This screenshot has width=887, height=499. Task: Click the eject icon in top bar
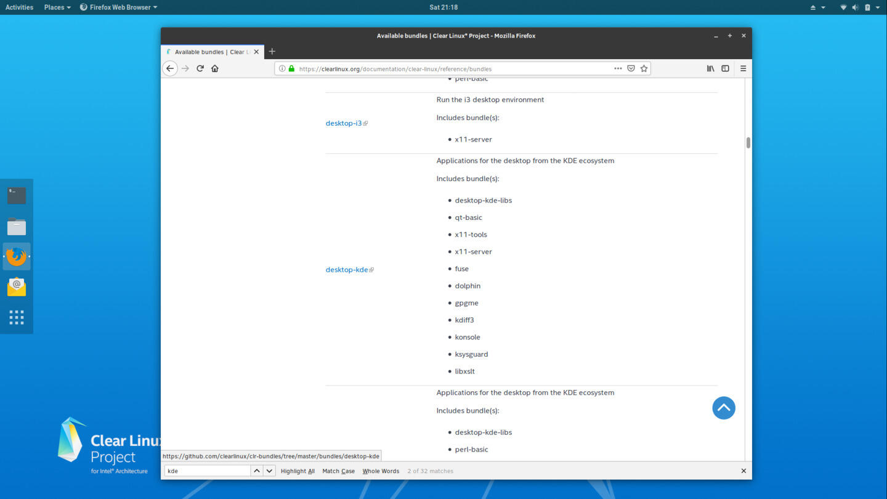point(812,7)
